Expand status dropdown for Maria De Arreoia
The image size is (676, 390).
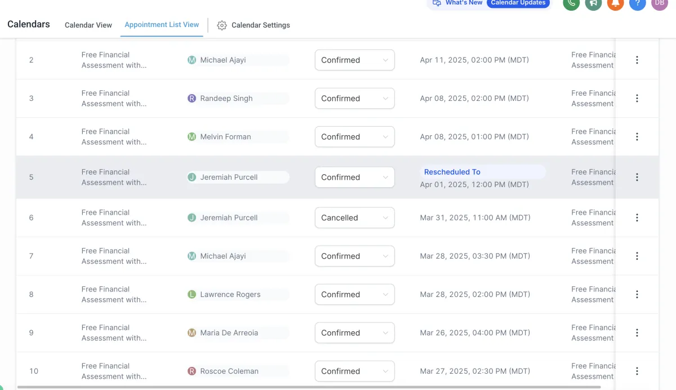coord(354,333)
